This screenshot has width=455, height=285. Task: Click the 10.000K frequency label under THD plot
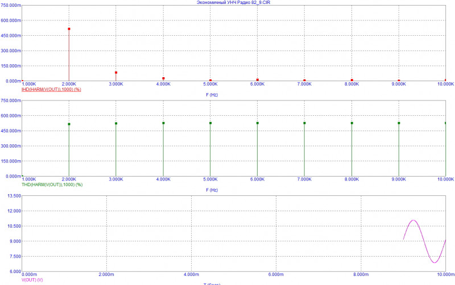coord(446,179)
